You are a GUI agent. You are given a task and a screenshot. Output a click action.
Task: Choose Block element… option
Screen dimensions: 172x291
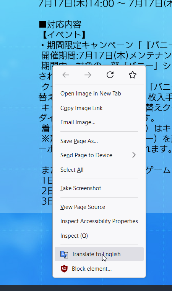tap(99, 269)
